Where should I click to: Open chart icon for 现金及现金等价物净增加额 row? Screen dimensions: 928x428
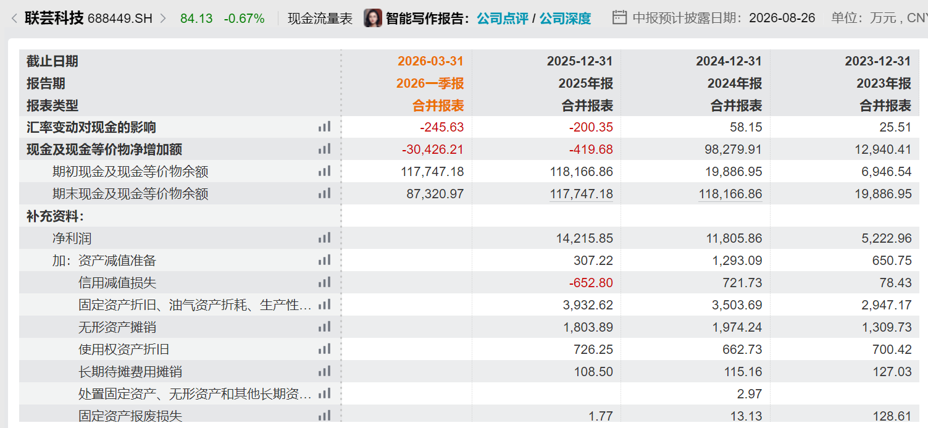[x=324, y=149]
